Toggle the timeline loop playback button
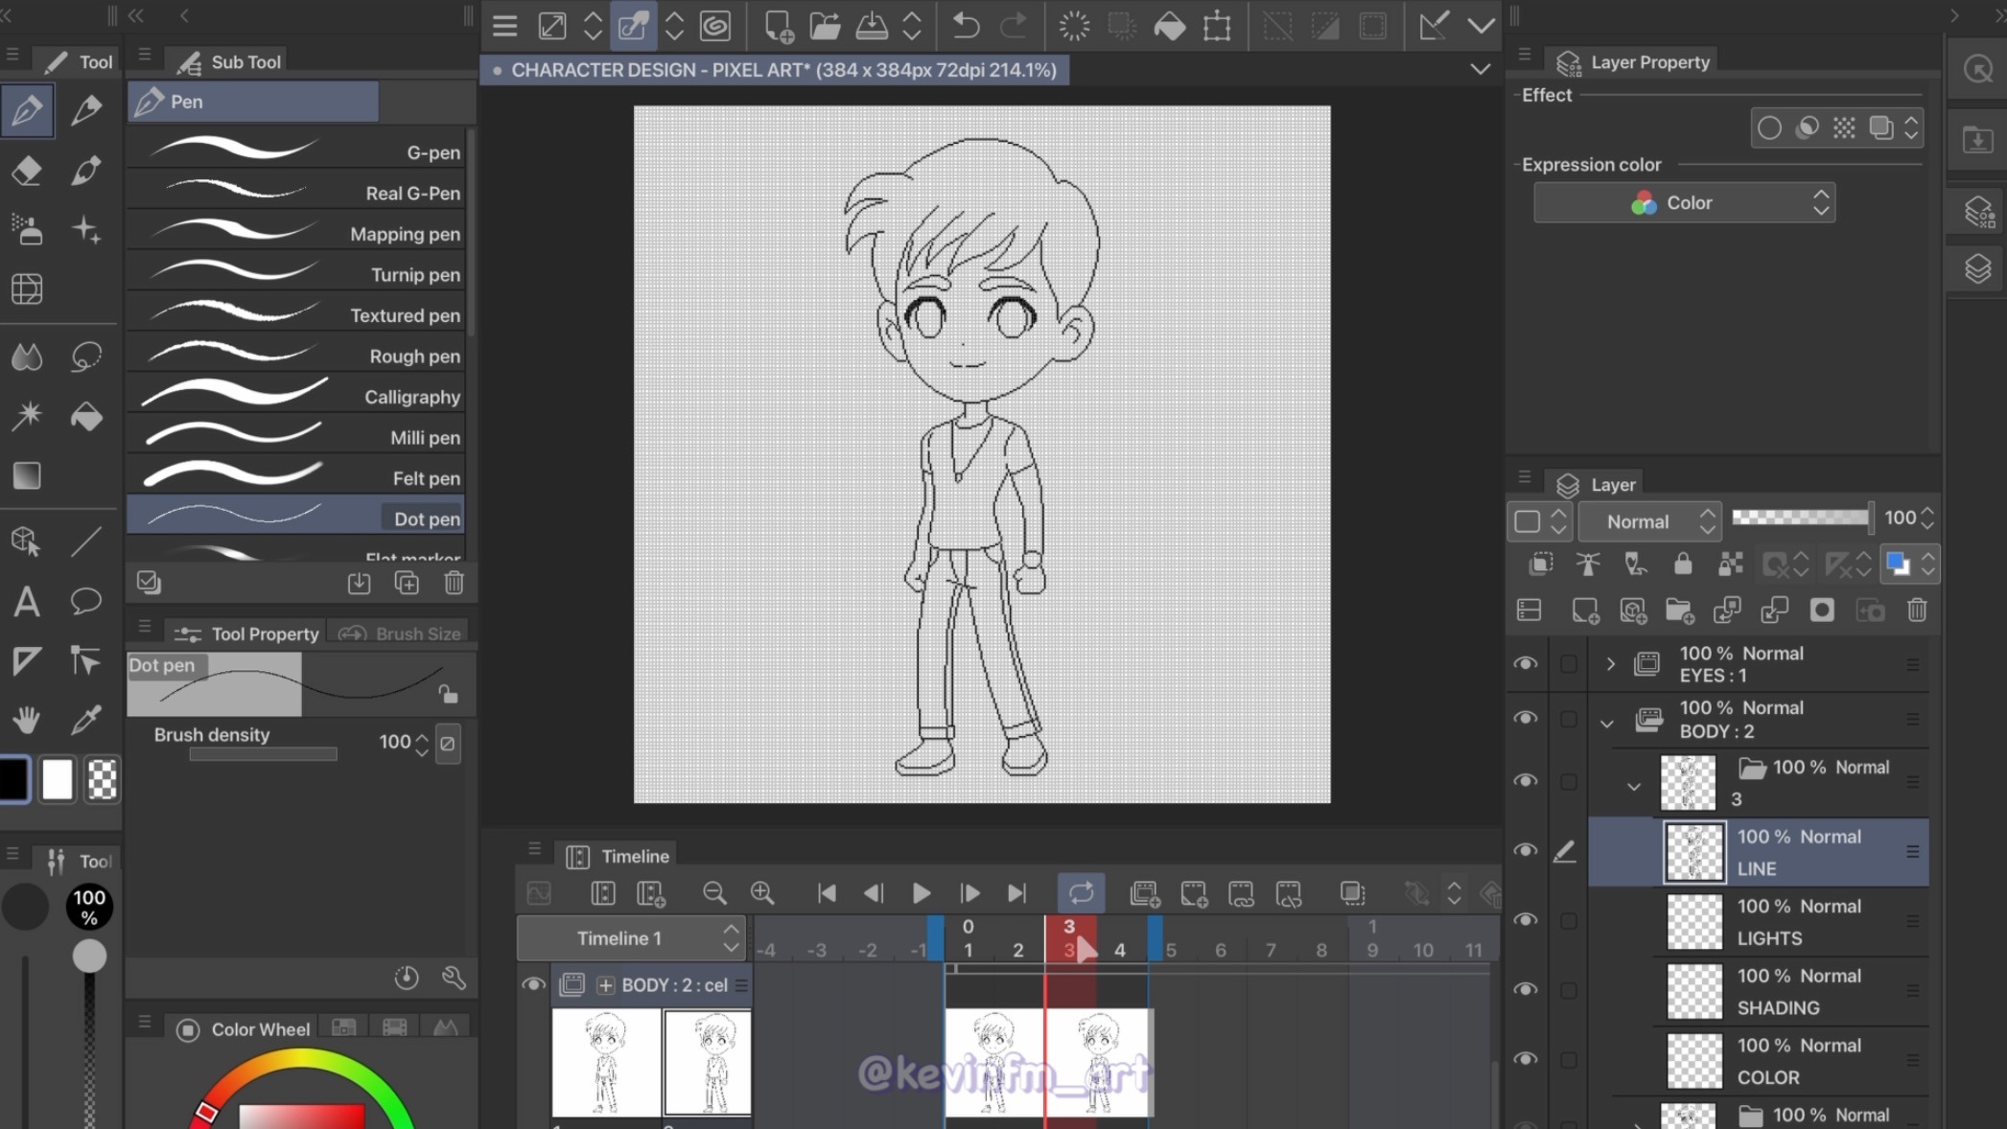 coord(1081,893)
